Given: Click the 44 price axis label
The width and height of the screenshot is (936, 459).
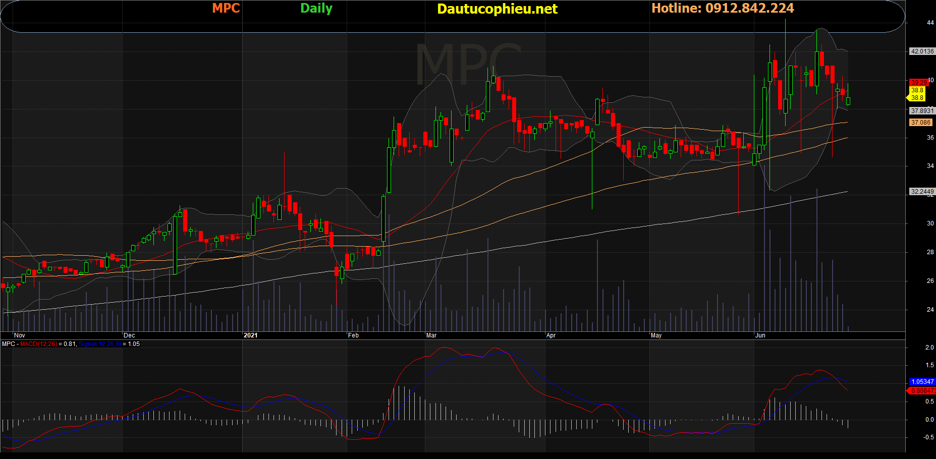Looking at the screenshot, I should [930, 23].
